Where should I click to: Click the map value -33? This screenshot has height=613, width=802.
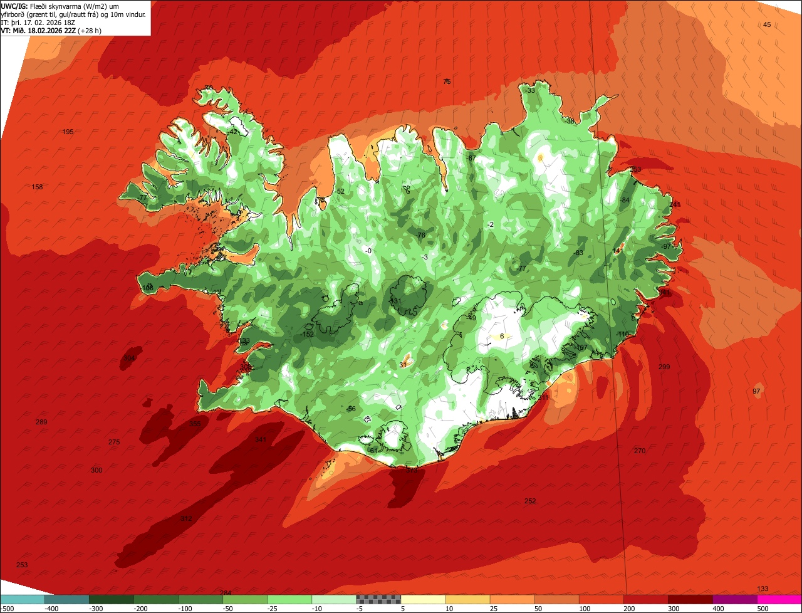(x=530, y=90)
